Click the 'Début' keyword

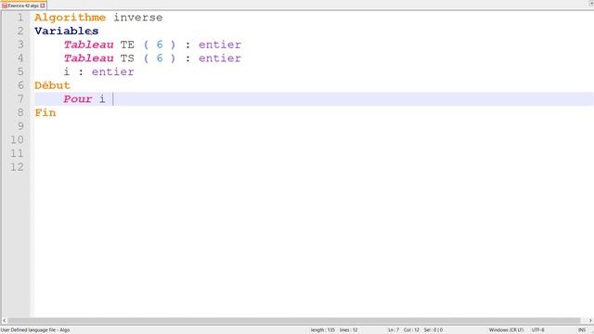click(x=52, y=85)
